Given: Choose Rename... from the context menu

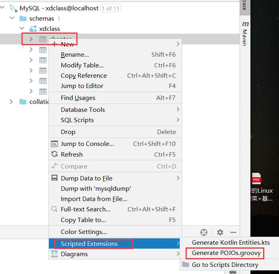Looking at the screenshot, I should click(x=115, y=54).
